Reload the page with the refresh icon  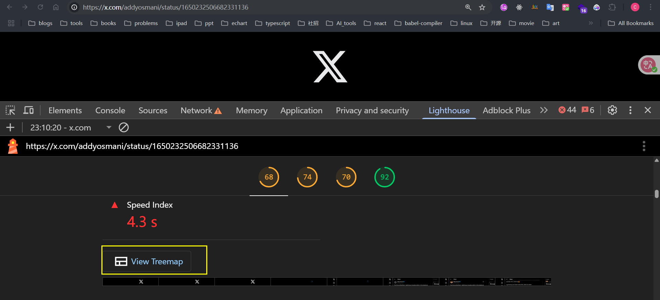tap(40, 7)
